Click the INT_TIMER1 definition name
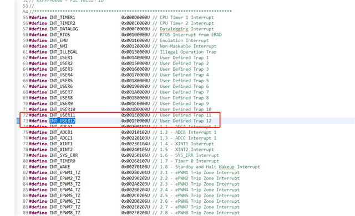 62,18
